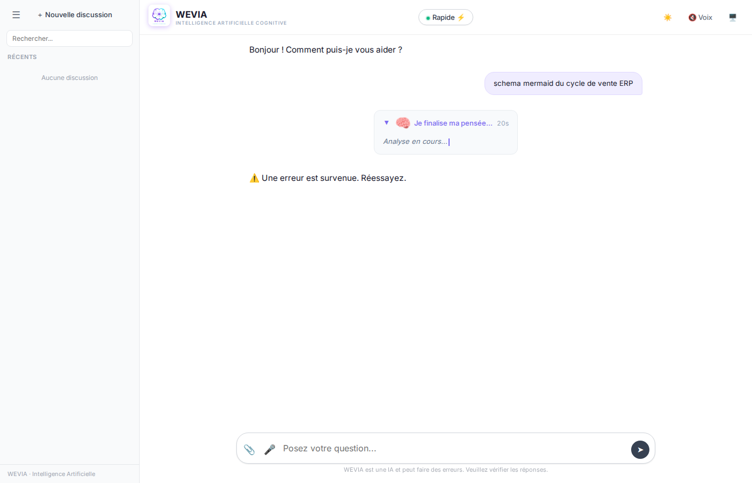Click the Rechercher search field
This screenshot has width=752, height=483.
pos(69,39)
